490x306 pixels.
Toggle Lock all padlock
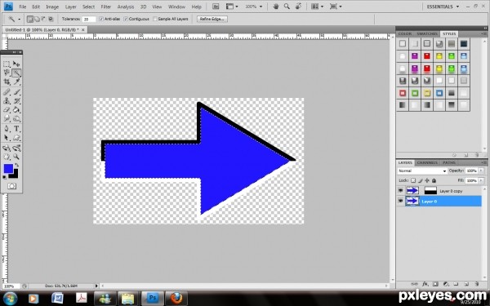pos(434,180)
